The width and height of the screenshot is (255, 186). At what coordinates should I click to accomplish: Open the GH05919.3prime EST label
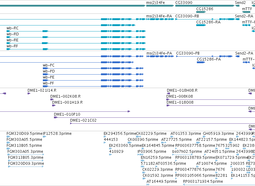point(218,134)
